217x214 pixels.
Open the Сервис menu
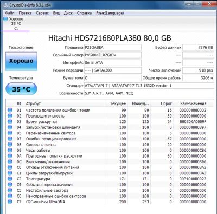coord(42,13)
